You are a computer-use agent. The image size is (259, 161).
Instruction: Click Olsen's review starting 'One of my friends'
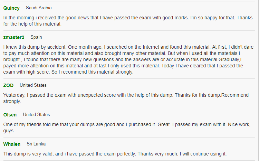pos(127,127)
